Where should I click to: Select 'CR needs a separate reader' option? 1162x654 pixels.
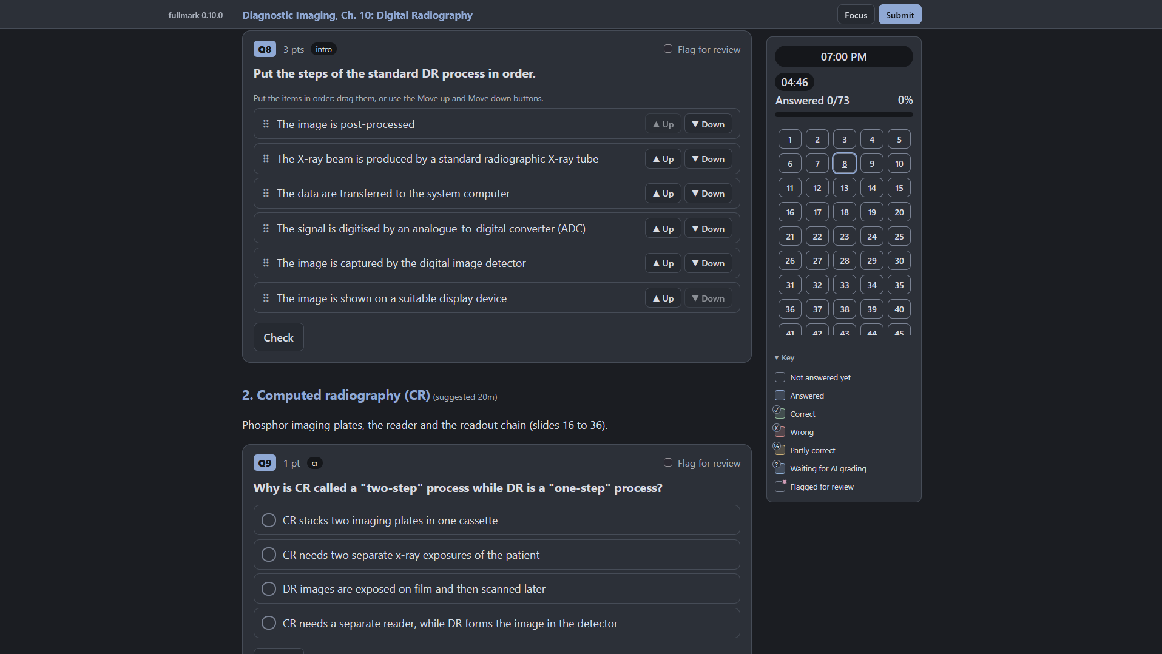pos(496,623)
